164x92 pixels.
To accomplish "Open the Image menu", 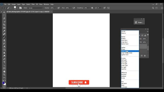I will click(14, 4).
